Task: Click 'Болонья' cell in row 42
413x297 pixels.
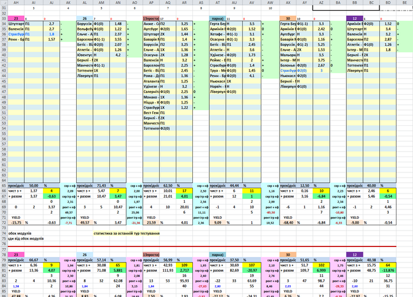Action: click(288, 65)
